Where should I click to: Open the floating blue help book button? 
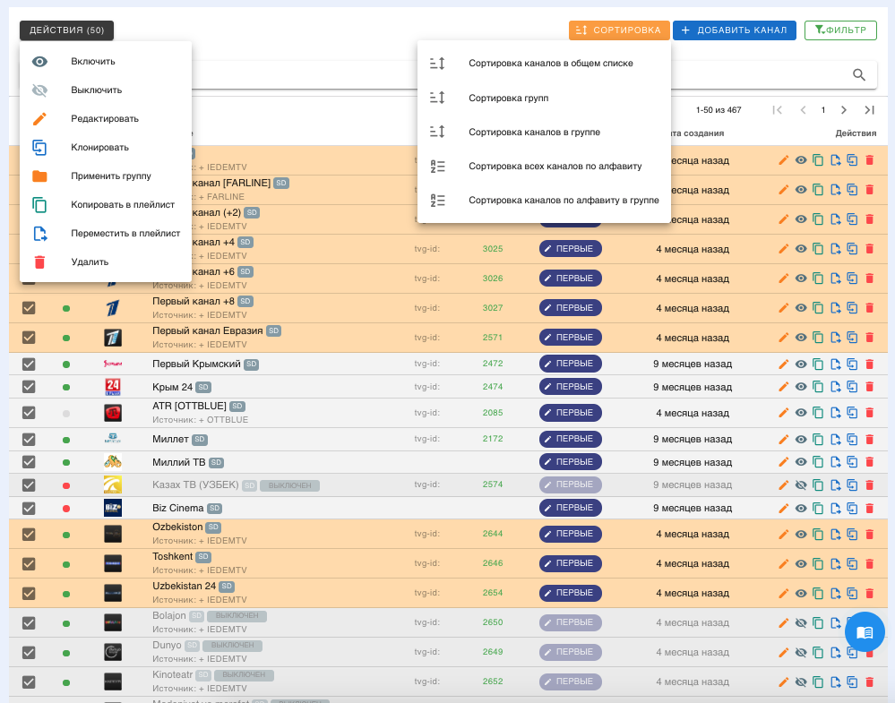click(x=865, y=632)
